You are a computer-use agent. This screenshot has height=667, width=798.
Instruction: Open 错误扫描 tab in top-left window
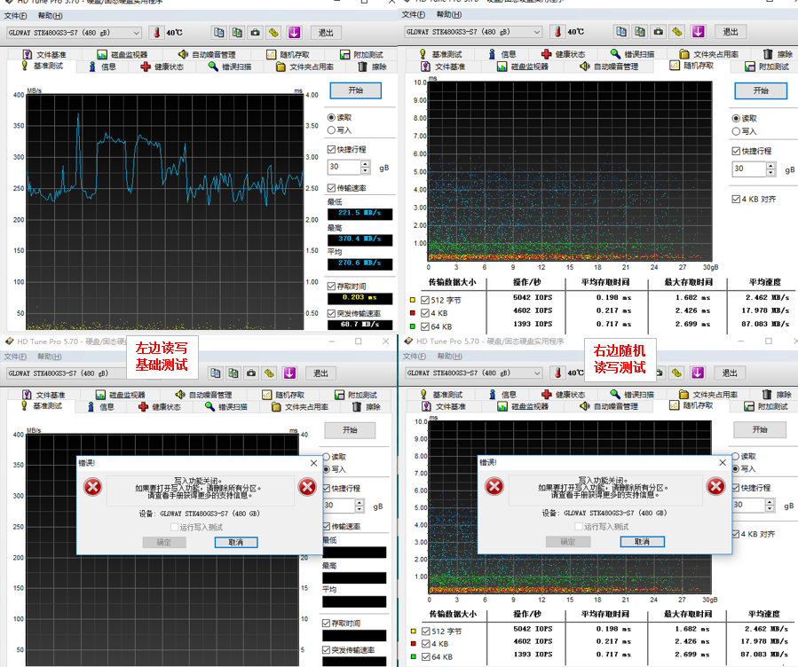tap(230, 67)
